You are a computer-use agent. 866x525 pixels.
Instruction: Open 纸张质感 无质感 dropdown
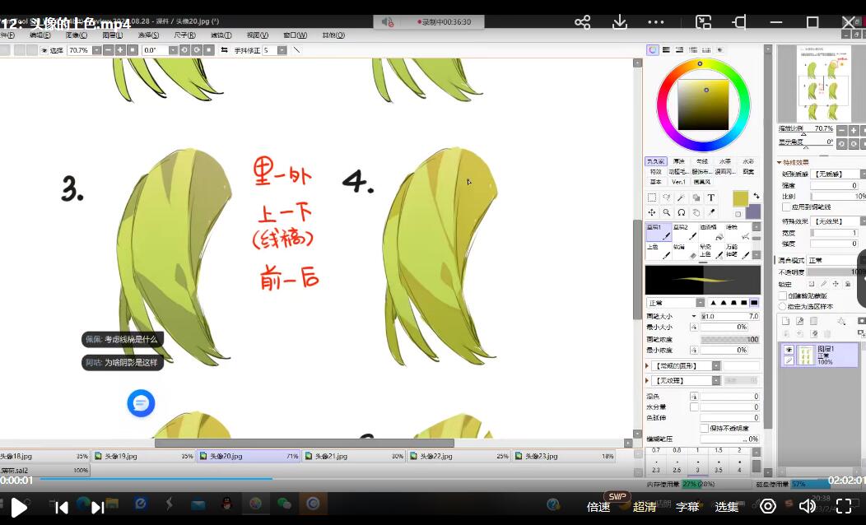coord(863,174)
